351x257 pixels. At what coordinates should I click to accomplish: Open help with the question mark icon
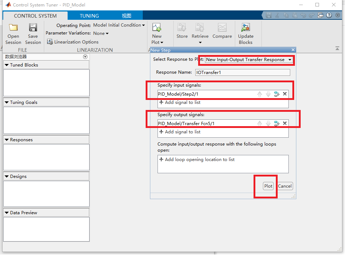click(x=329, y=15)
